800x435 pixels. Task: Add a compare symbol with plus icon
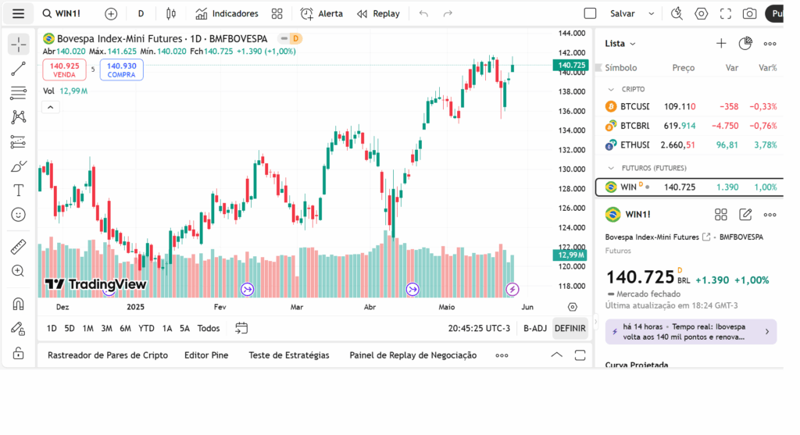111,14
